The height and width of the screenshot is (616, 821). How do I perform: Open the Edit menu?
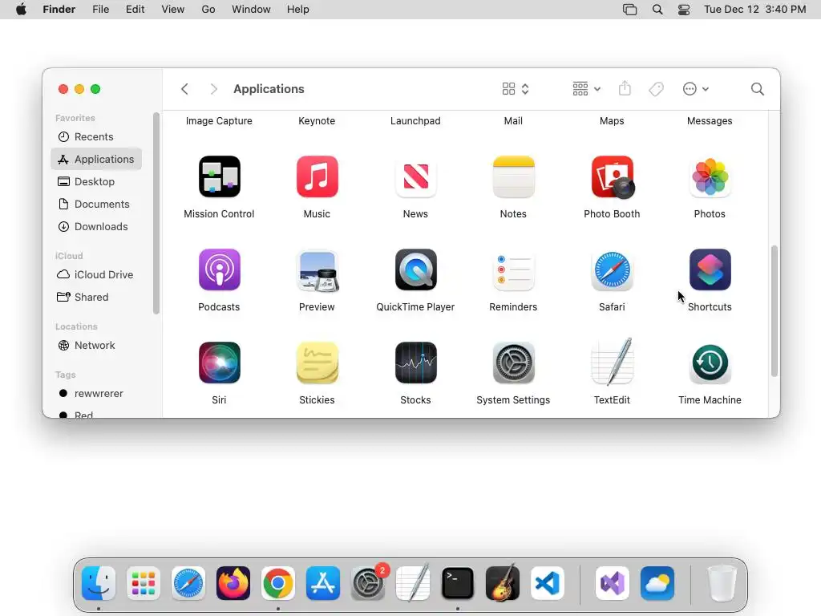coord(135,10)
